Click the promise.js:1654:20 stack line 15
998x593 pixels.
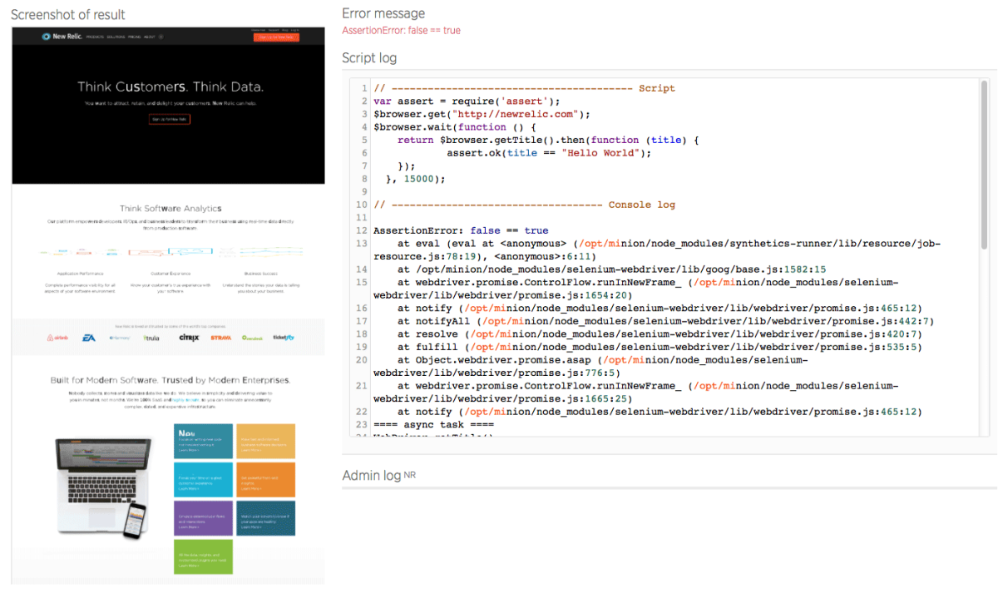635,289
